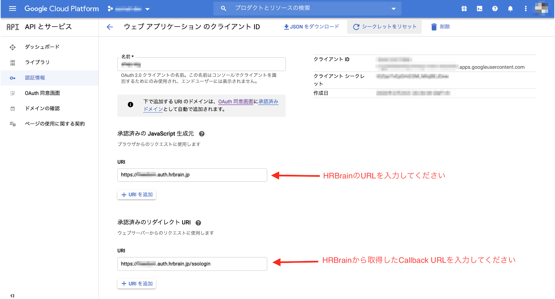This screenshot has width=555, height=299.
Task: Edit the 名前 name field
Action: [201, 64]
